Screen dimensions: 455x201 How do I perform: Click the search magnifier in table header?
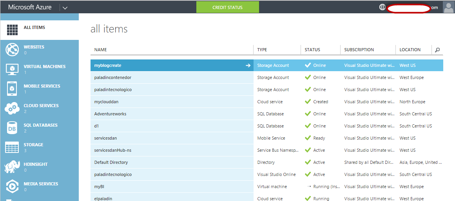(x=437, y=50)
